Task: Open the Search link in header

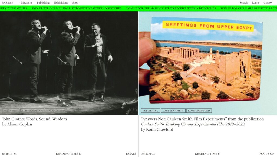Action: tap(243, 3)
